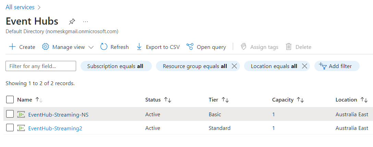Click the Location column header
The image size is (373, 147).
coord(346,99)
